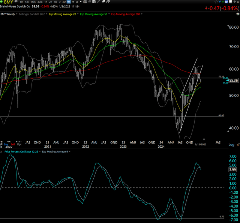Open the notes icon beside BMY ticker
Screen dimensions: 240x223
(16, 1)
